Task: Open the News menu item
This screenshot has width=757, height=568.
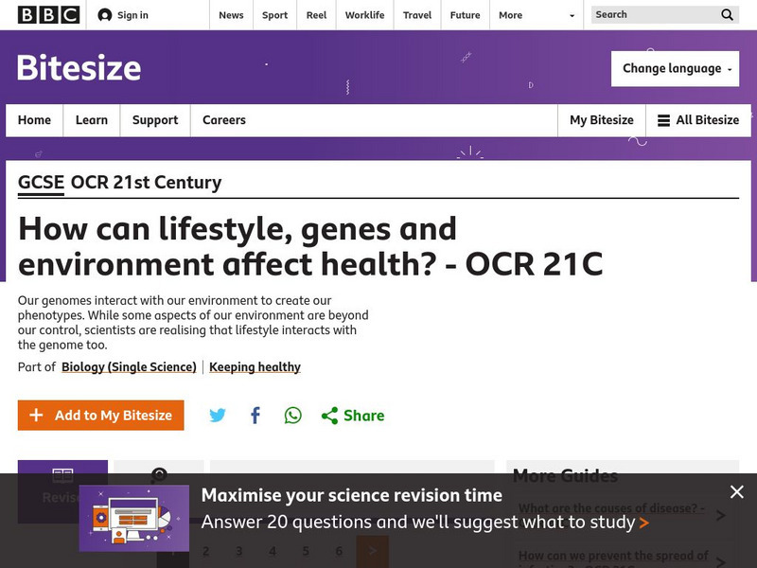Action: (x=231, y=15)
